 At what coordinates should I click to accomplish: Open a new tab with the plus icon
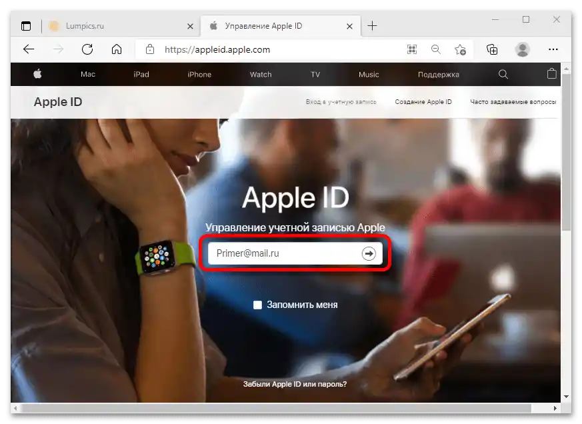372,26
